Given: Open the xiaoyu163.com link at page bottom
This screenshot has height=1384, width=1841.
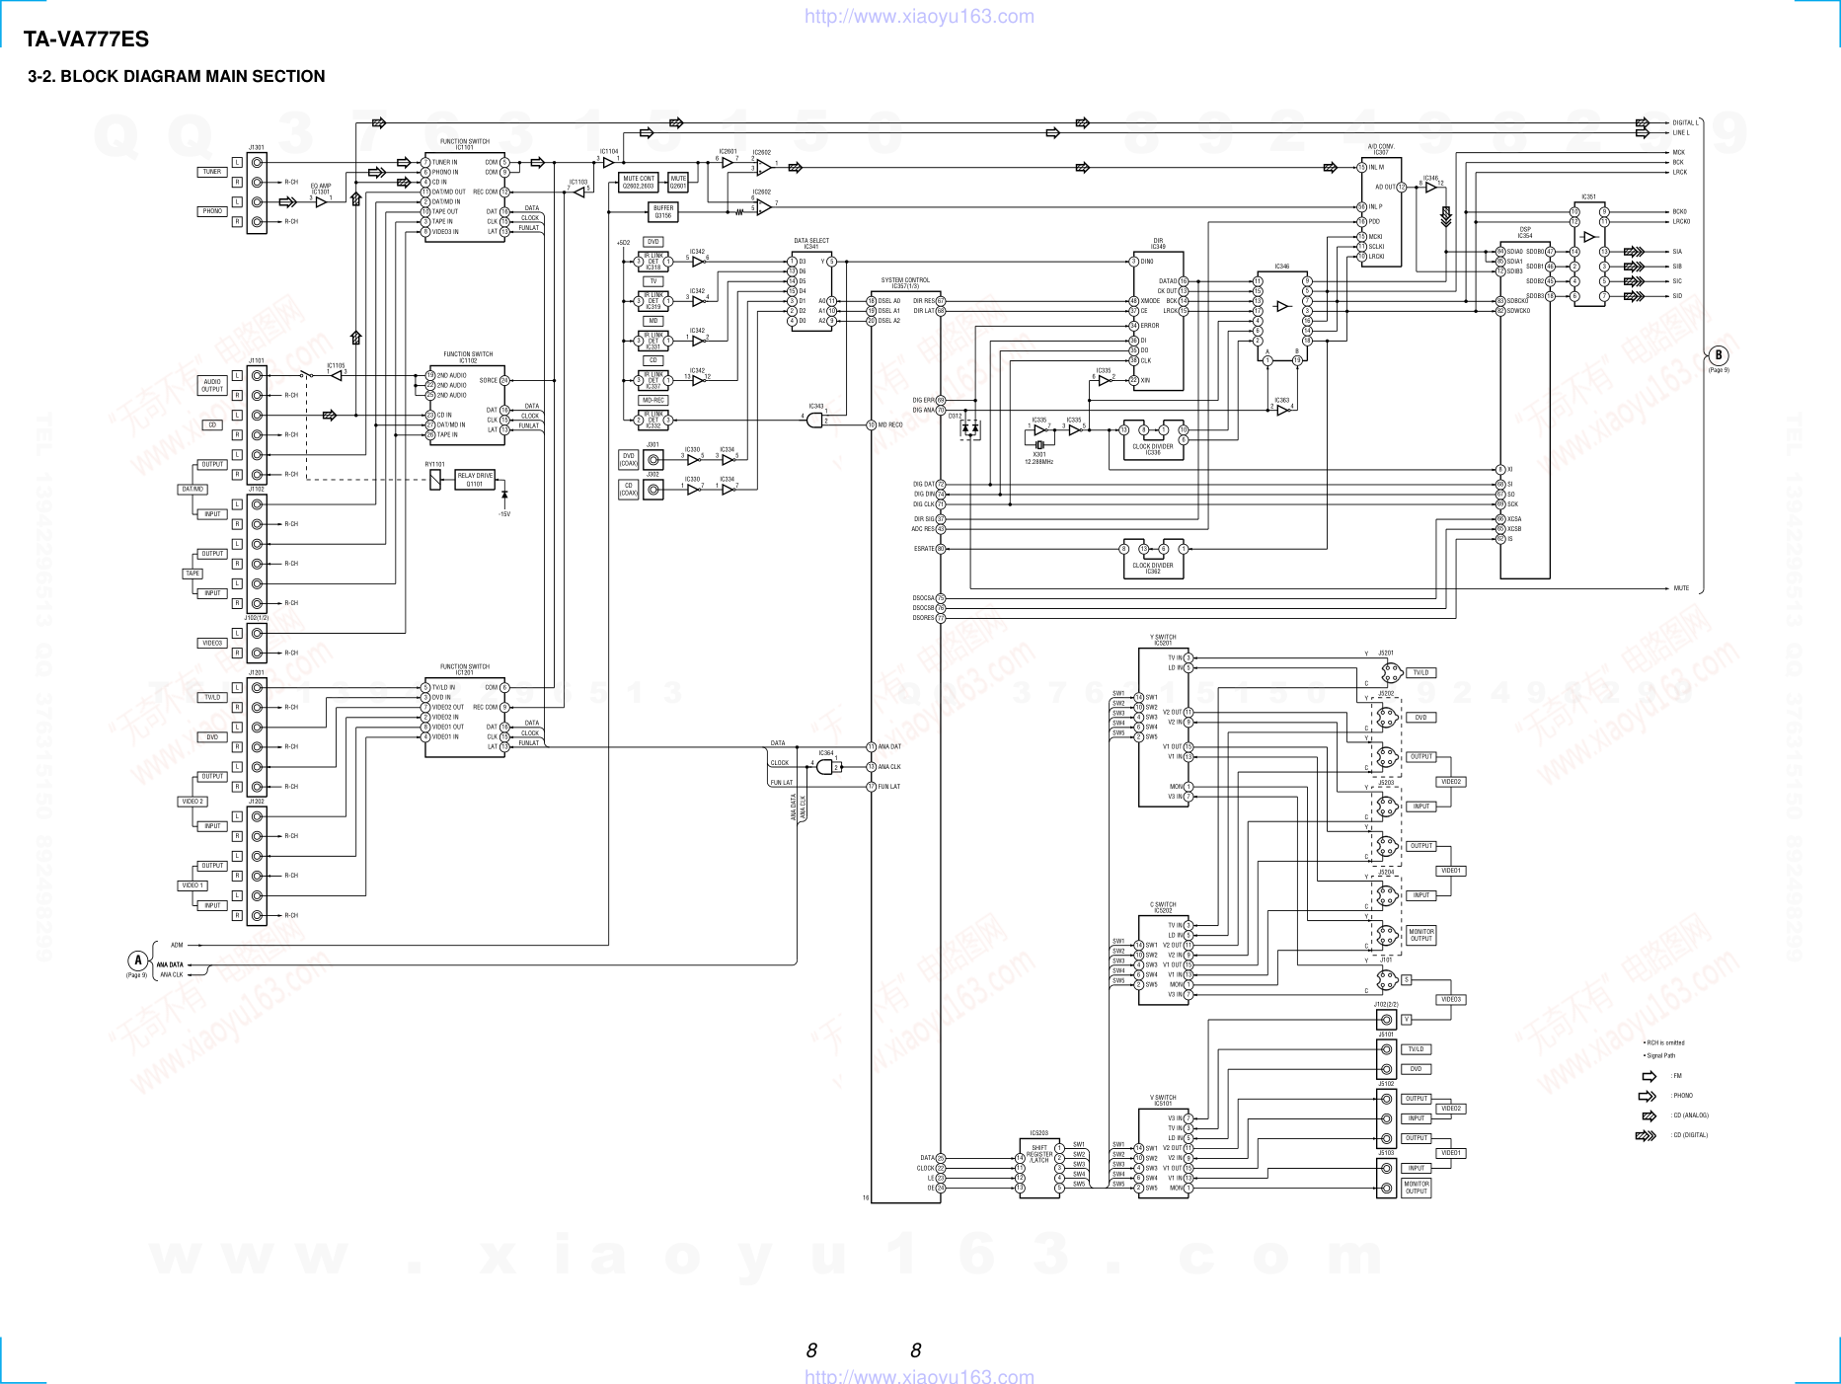Looking at the screenshot, I should click(x=919, y=1375).
